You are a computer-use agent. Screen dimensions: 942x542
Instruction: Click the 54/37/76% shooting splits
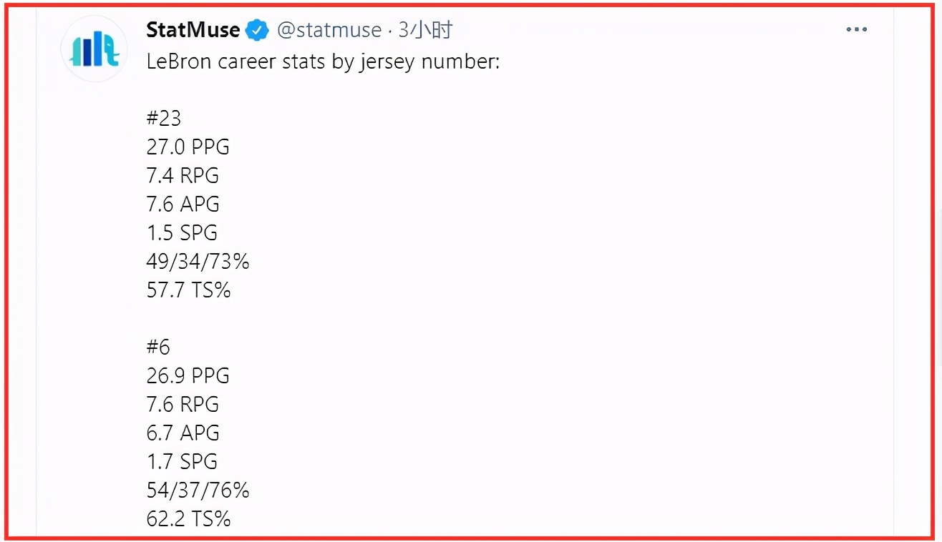[x=198, y=491]
